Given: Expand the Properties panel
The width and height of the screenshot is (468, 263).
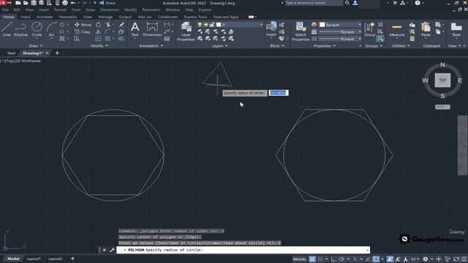Looking at the screenshot, I should click(325, 46).
